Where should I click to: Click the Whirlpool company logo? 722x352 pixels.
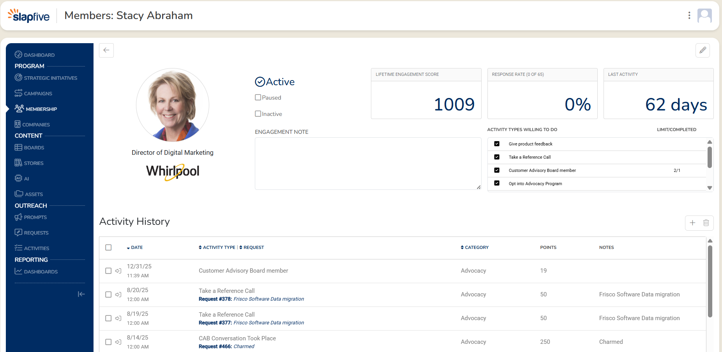173,172
